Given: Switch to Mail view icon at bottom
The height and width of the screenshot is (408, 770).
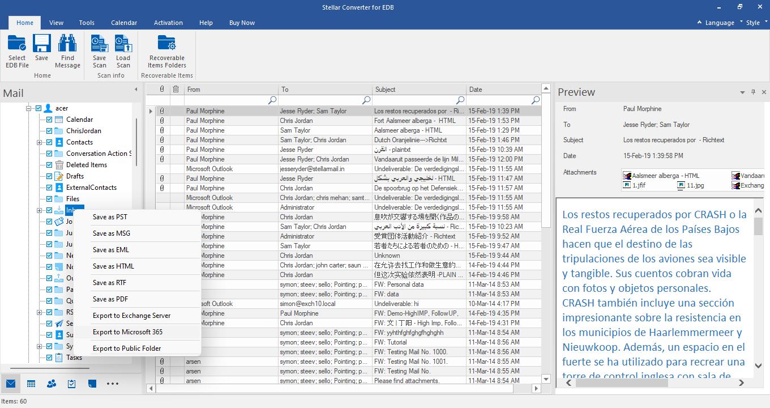Looking at the screenshot, I should pos(11,384).
